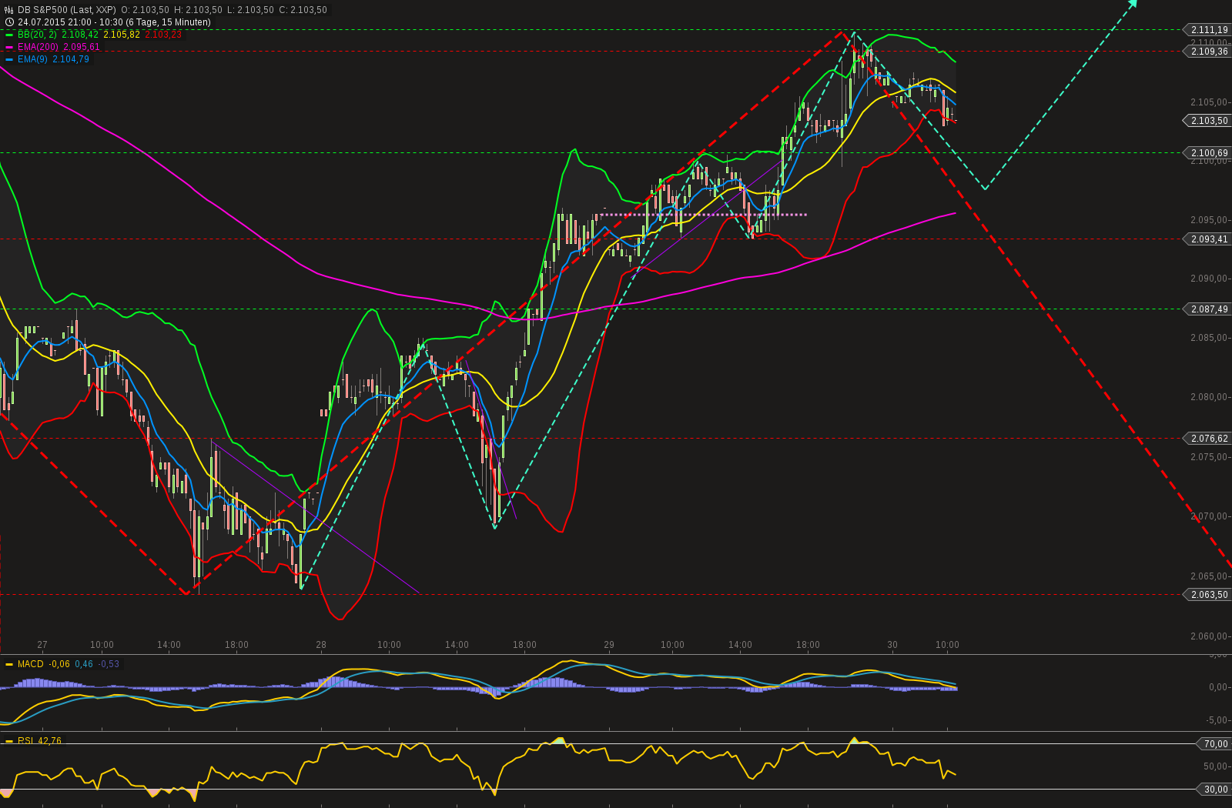Click the 2.076,62 price level marker

pyautogui.click(x=1208, y=439)
